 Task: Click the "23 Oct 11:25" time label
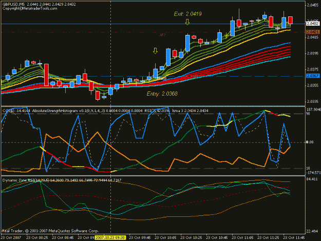click(x=268, y=238)
